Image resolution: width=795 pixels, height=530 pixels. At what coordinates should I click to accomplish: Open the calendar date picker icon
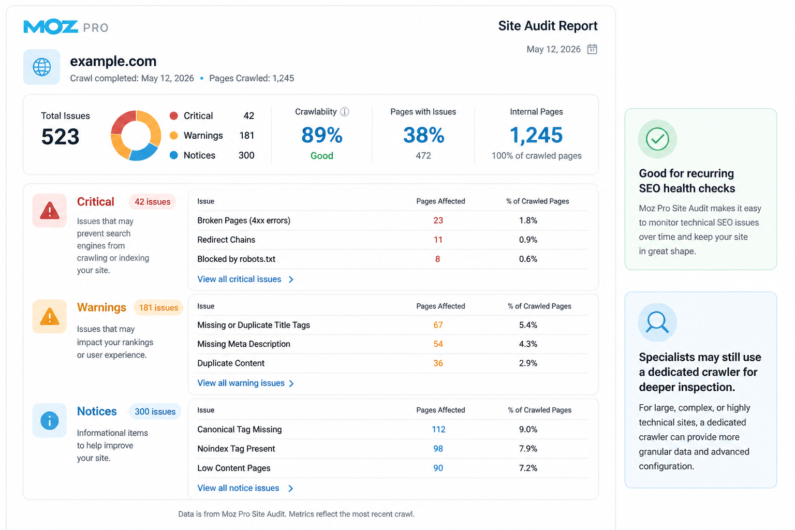pyautogui.click(x=592, y=49)
